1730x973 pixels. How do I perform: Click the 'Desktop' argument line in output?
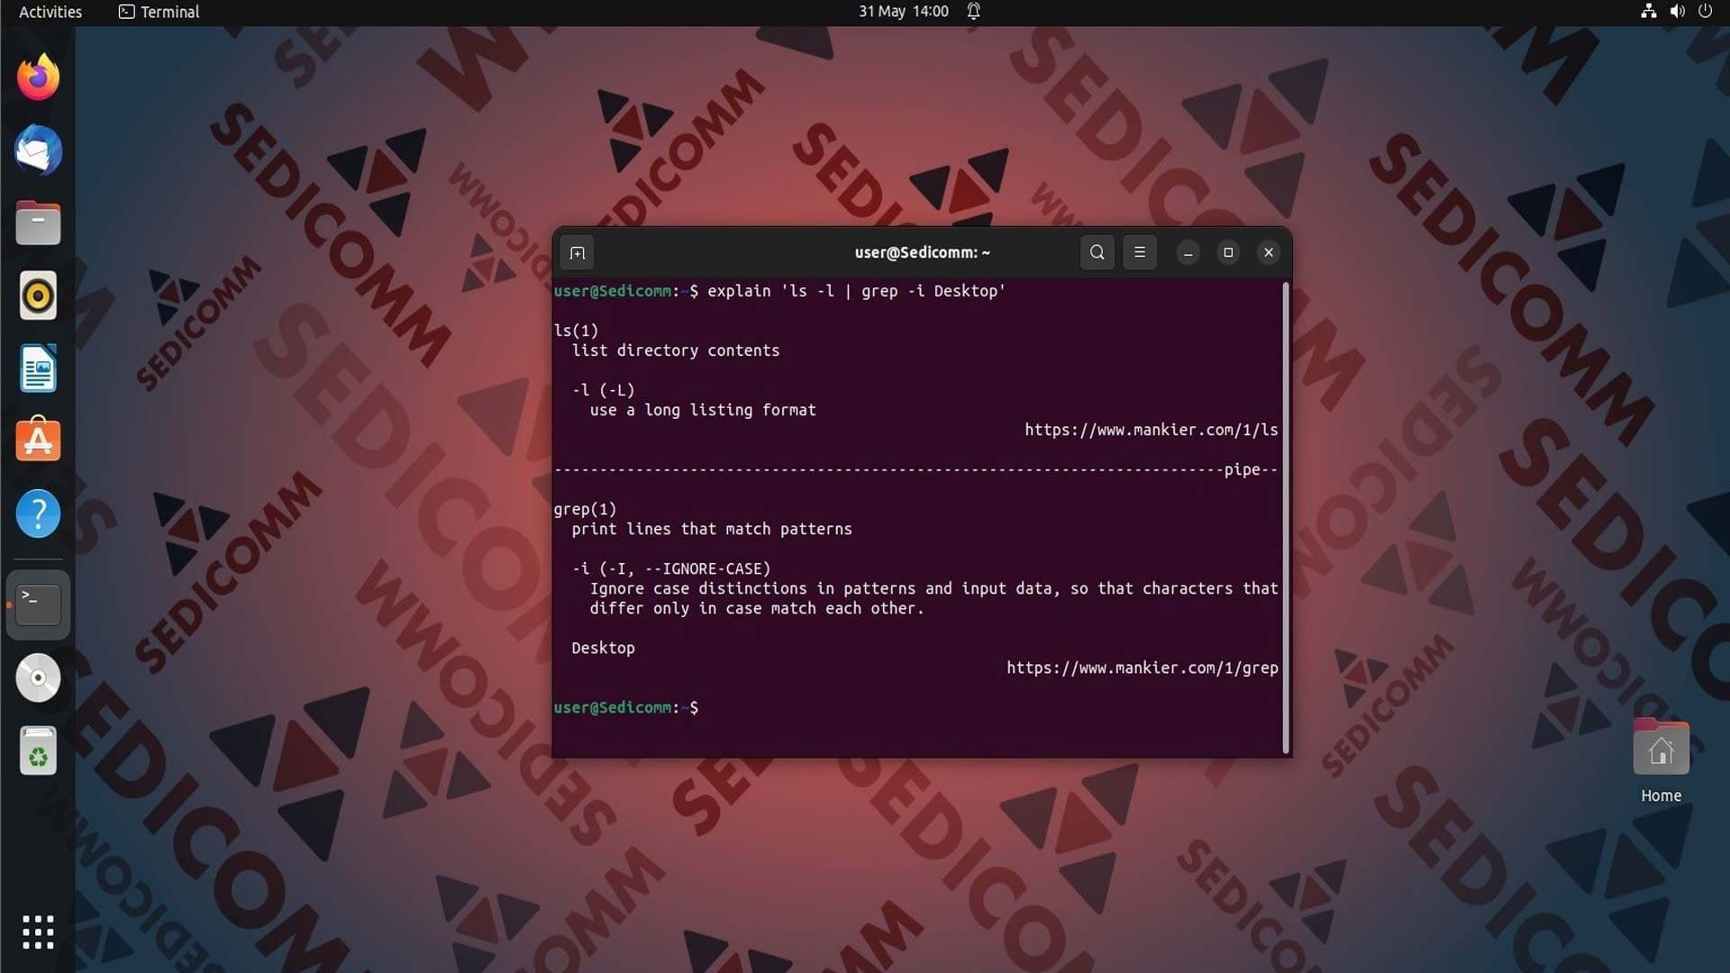(603, 648)
